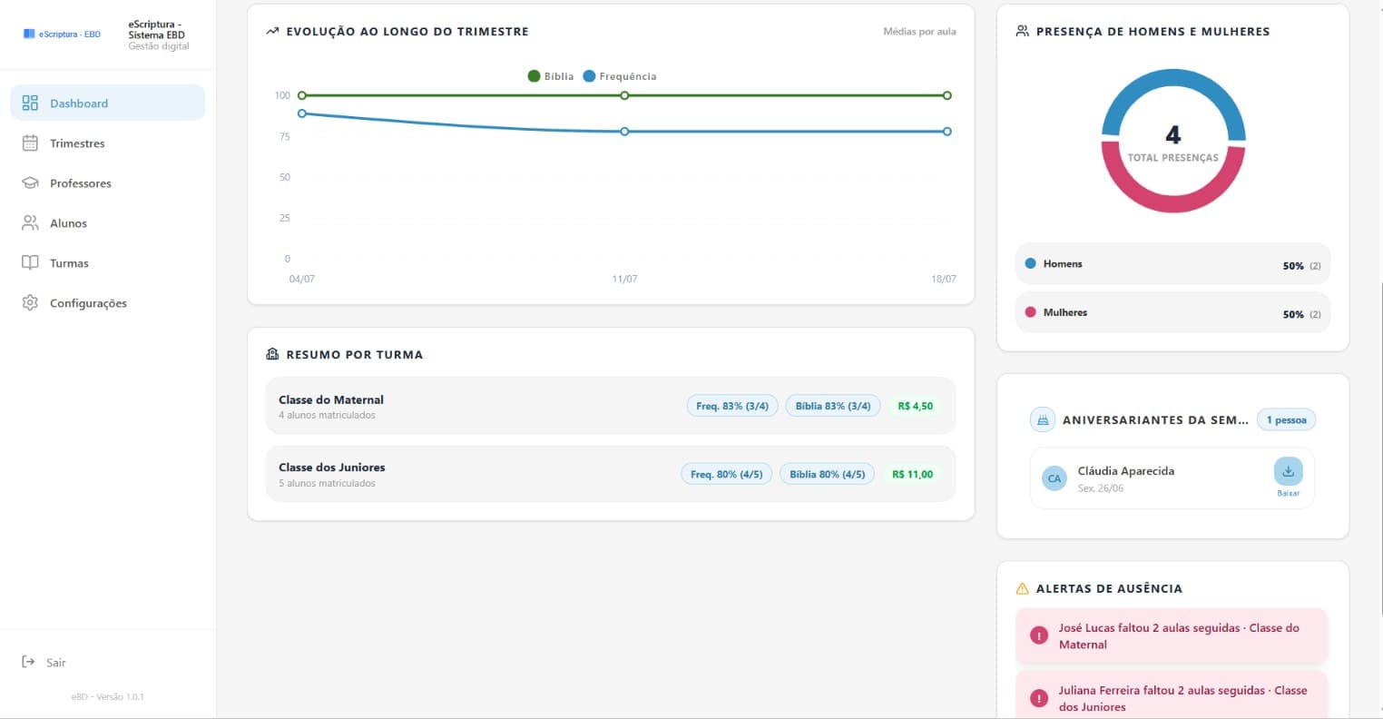Click the alert icon beside José Lucas
1383x719 pixels.
click(x=1039, y=635)
